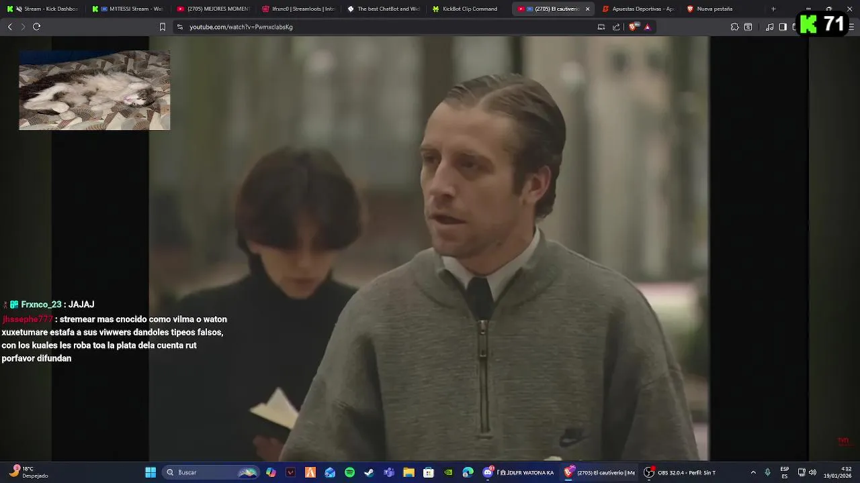Open Spotify from the taskbar
This screenshot has height=483, width=860.
(349, 472)
